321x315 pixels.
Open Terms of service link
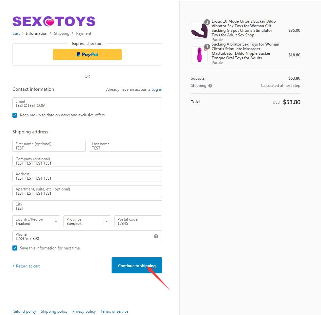[114, 311]
